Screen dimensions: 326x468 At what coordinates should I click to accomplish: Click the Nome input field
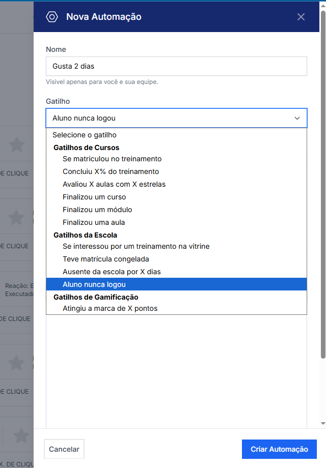click(176, 66)
